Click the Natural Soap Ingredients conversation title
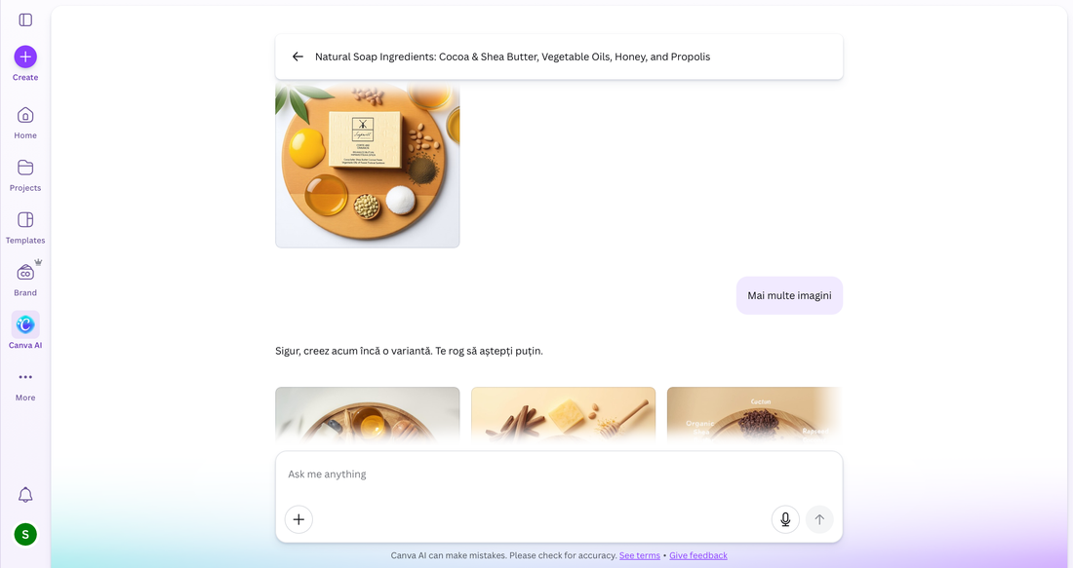Image resolution: width=1073 pixels, height=568 pixels. (512, 57)
